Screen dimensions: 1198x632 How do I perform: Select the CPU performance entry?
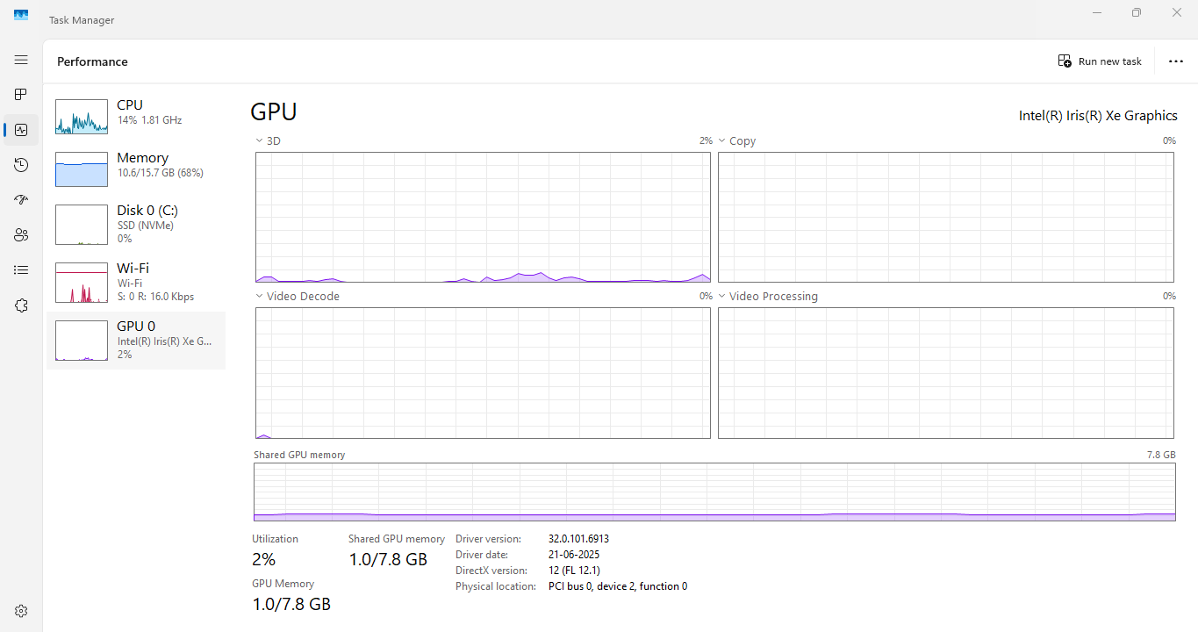pyautogui.click(x=136, y=117)
